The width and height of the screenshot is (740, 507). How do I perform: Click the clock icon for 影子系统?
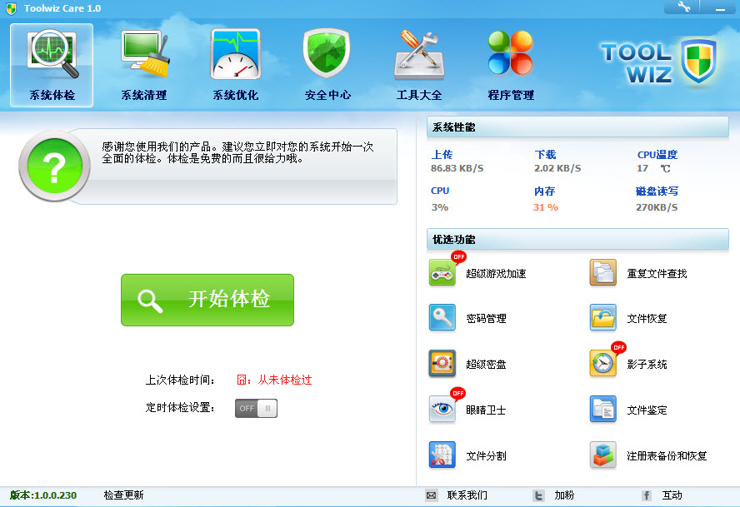[x=603, y=363]
